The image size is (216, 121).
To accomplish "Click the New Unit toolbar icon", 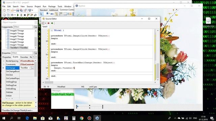I will tap(4, 10).
